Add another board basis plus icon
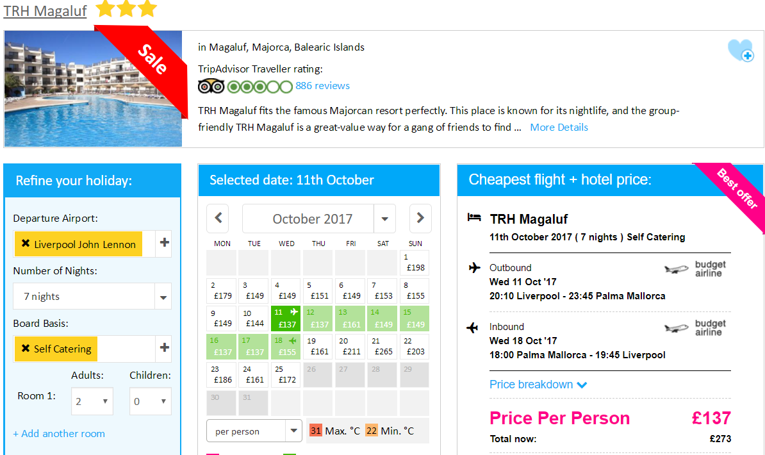The height and width of the screenshot is (455, 765). tap(164, 347)
